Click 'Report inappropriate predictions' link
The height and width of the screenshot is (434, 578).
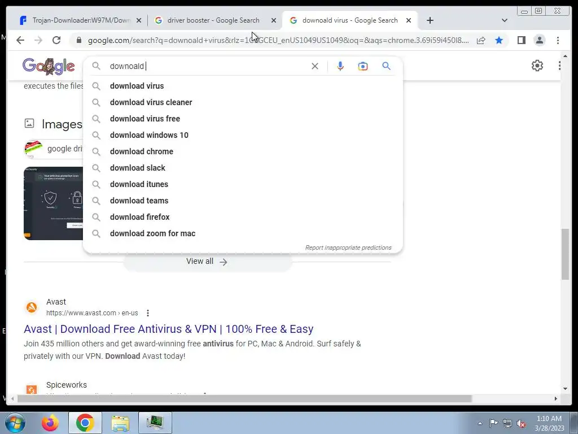(348, 248)
